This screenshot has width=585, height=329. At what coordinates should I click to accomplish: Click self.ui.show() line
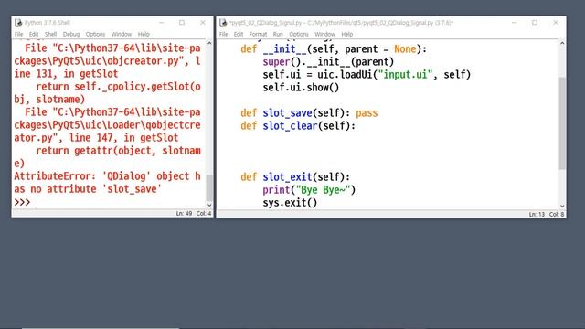point(301,88)
